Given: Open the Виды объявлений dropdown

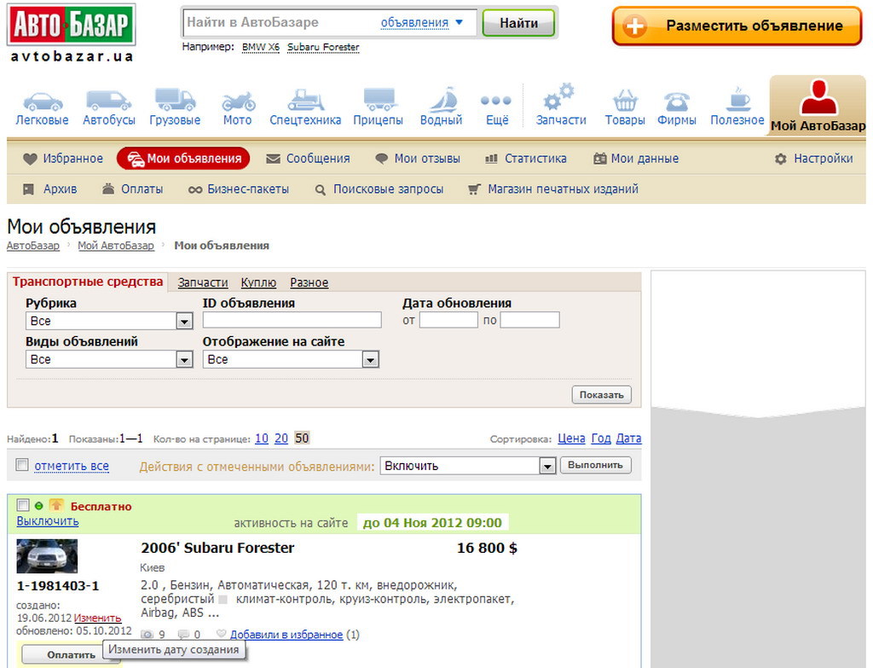Looking at the screenshot, I should (x=184, y=360).
